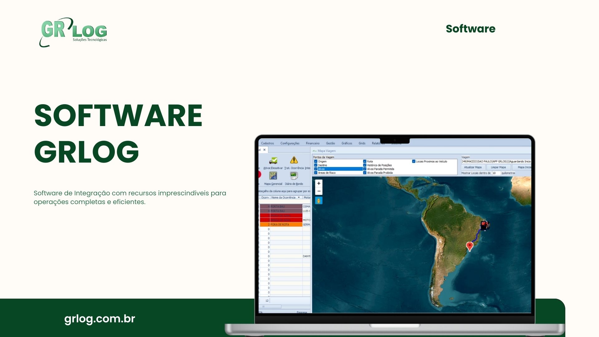Open Nome da Ocorrência column filter arrow

pos(299,198)
